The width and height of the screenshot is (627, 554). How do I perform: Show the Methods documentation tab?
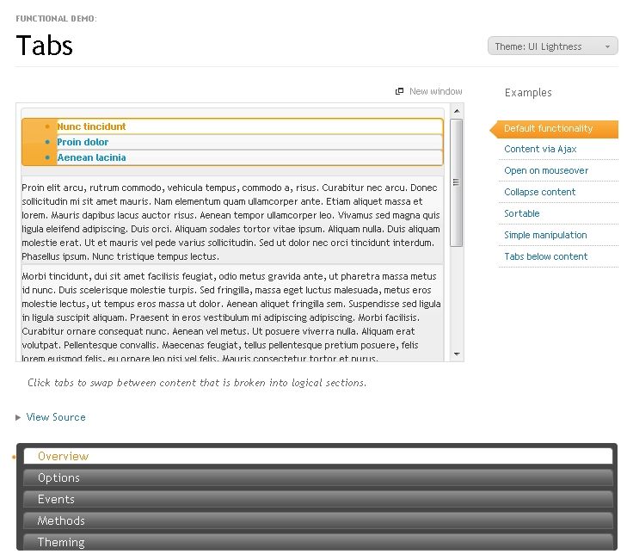click(61, 521)
